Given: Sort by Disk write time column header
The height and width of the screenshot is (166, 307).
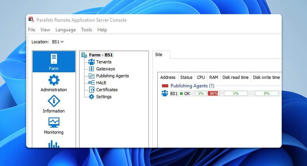Looking at the screenshot, I should tap(266, 77).
